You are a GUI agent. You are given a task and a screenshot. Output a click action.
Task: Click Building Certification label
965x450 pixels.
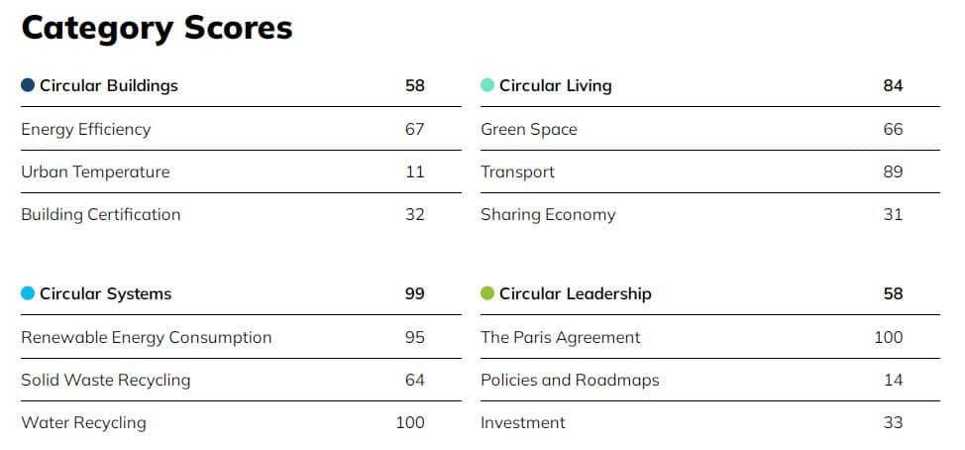[x=101, y=214]
